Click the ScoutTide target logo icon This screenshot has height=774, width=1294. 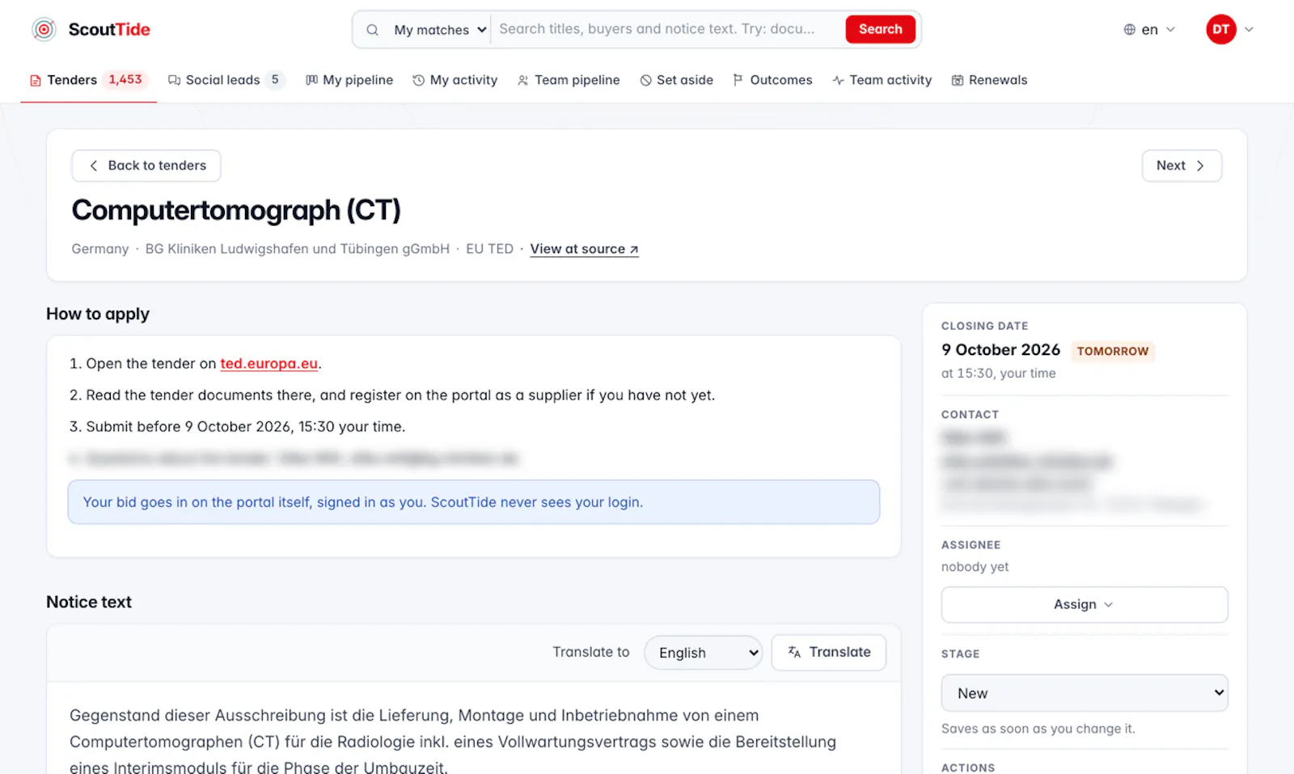[x=44, y=30]
